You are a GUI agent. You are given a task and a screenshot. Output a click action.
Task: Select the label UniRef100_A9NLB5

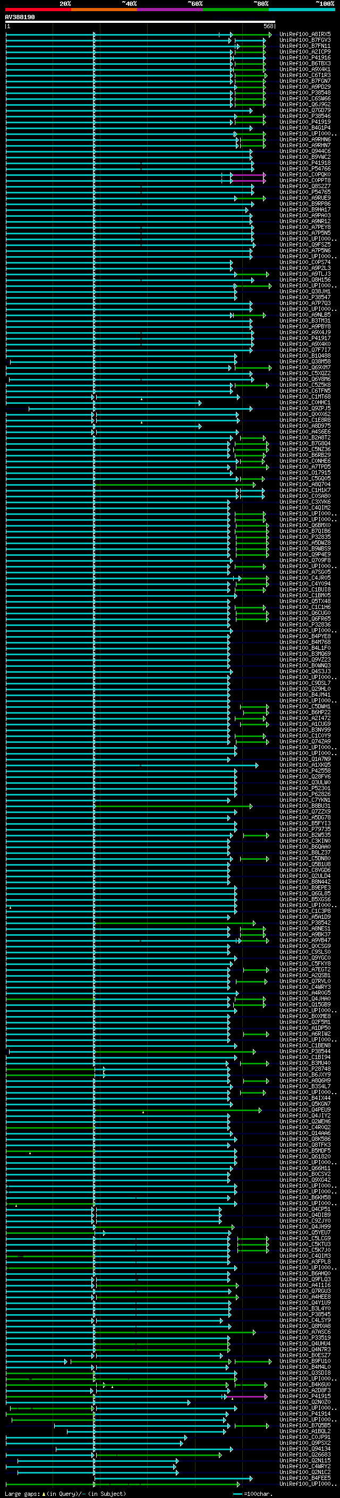305,315
